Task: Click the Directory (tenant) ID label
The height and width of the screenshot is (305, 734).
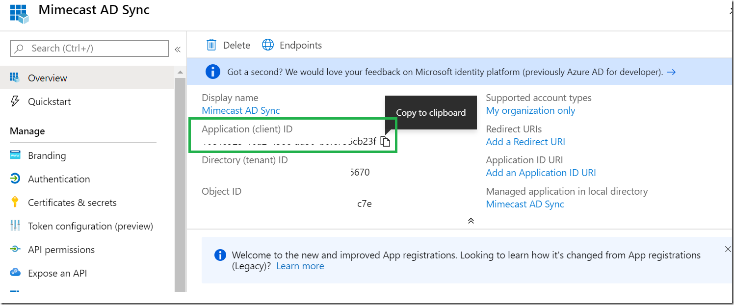Action: tap(245, 160)
